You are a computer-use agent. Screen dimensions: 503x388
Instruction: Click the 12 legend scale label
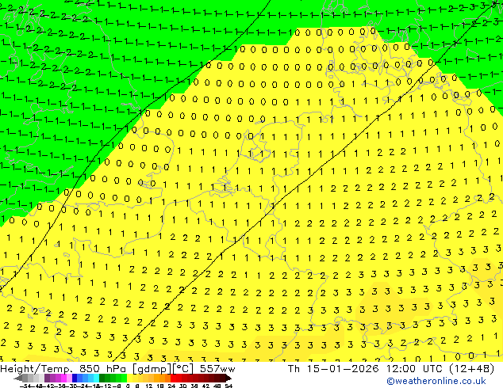pyautogui.click(x=149, y=386)
